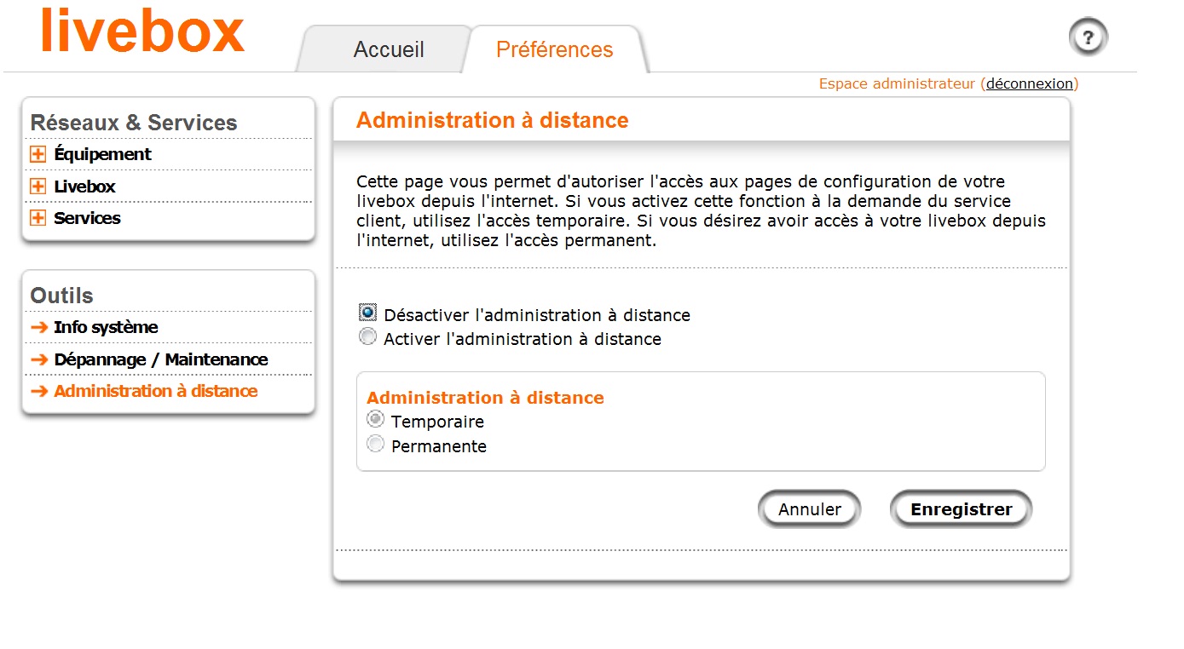Click arrow icon beside Info système
This screenshot has width=1184, height=649.
(x=38, y=327)
